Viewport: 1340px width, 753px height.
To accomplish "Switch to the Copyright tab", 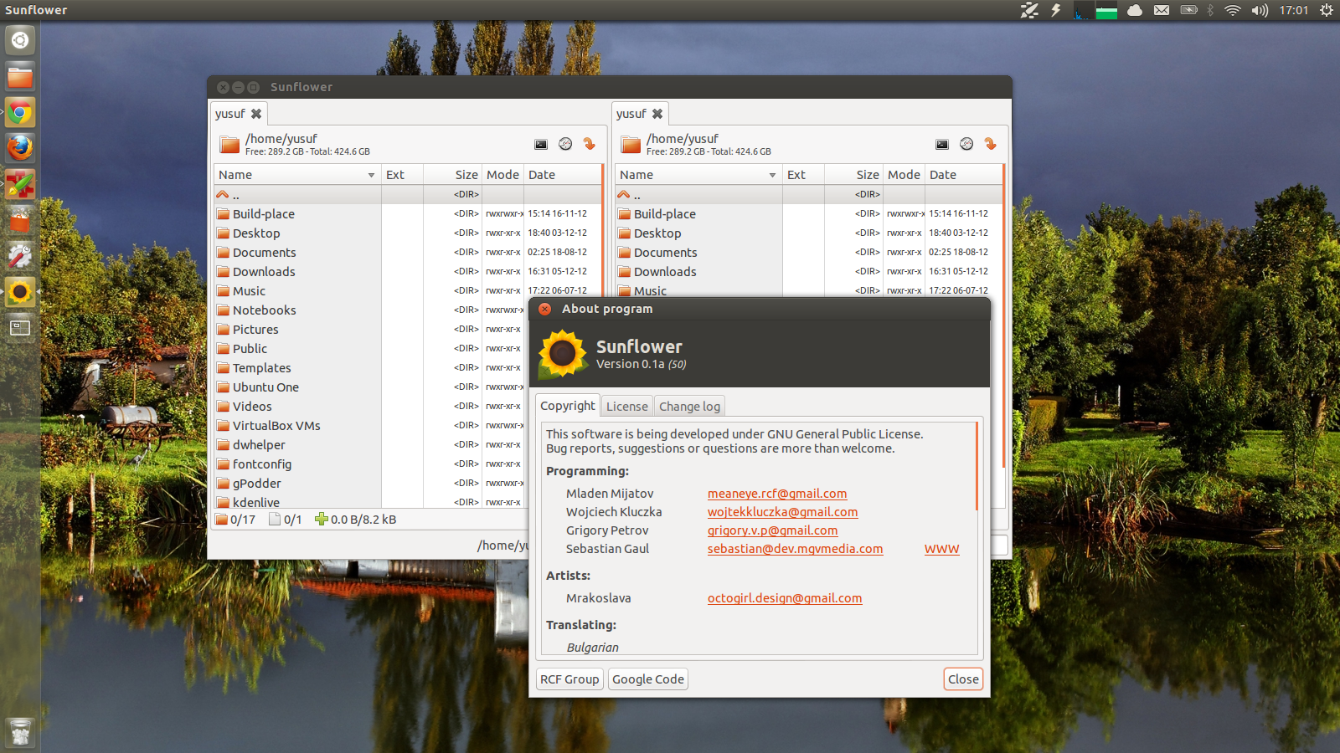I will click(568, 406).
